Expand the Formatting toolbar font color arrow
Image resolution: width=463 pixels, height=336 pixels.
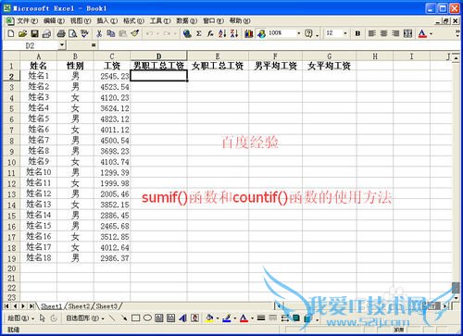pyautogui.click(x=432, y=33)
